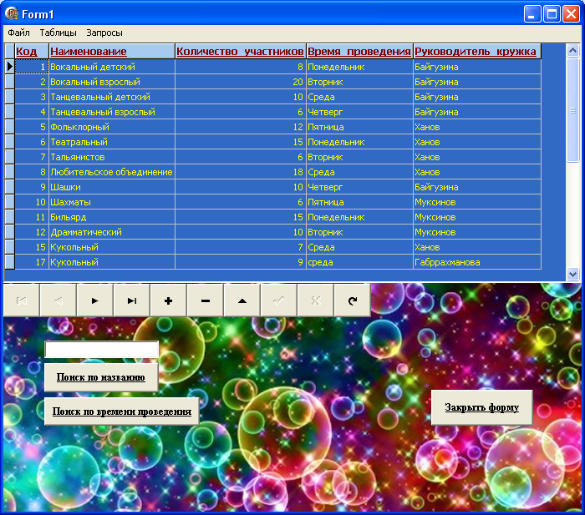Click participant count 20 cell
The width and height of the screenshot is (585, 515).
coord(241,82)
